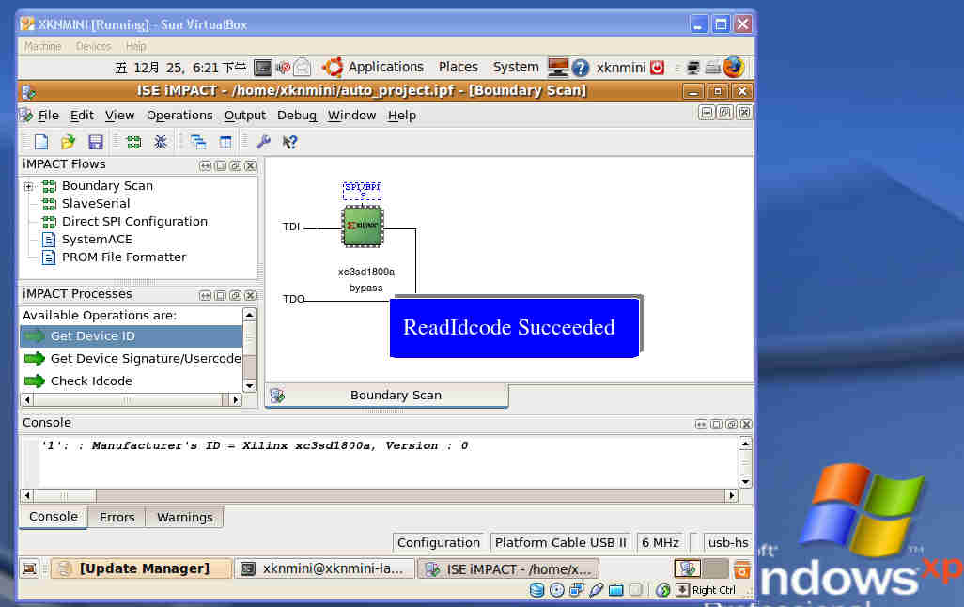Image resolution: width=964 pixels, height=607 pixels.
Task: Open the Debug menu
Action: pyautogui.click(x=296, y=116)
